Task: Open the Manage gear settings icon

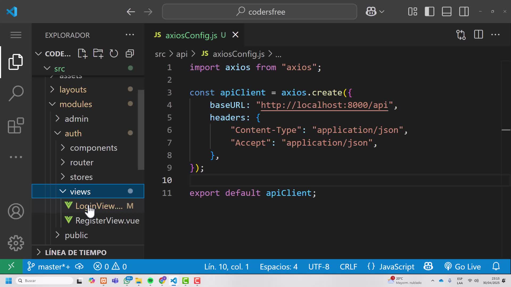Action: [16, 243]
